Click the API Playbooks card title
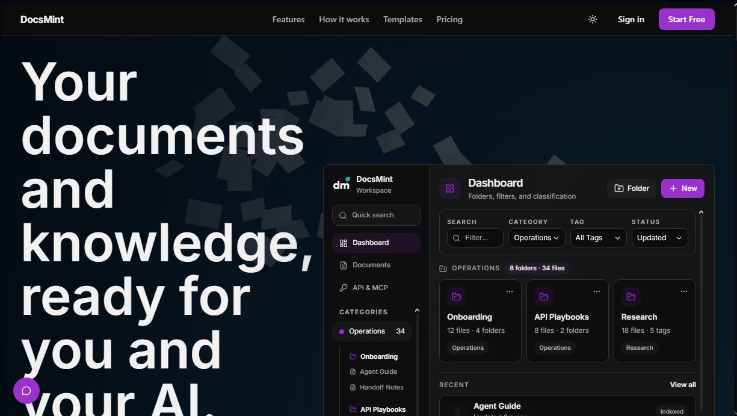Screen dimensions: 737x416 (x=561, y=317)
